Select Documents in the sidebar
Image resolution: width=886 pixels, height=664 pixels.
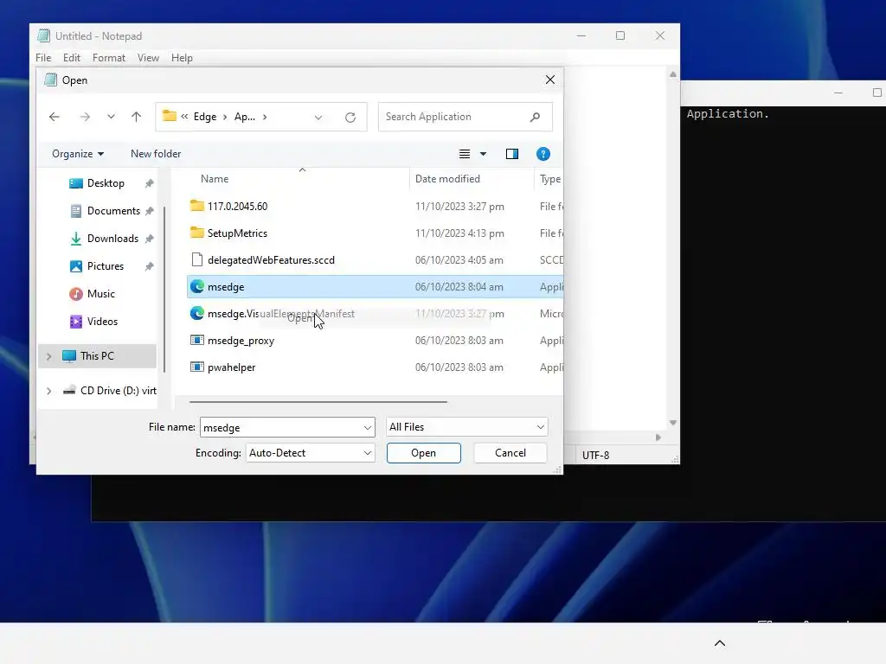[113, 211]
